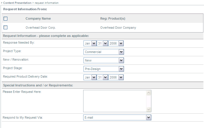The image size is (204, 128).
Task: Click the Company Name column header
Action: [x=38, y=18]
